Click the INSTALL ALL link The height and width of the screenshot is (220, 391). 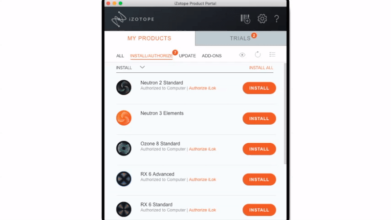261,67
